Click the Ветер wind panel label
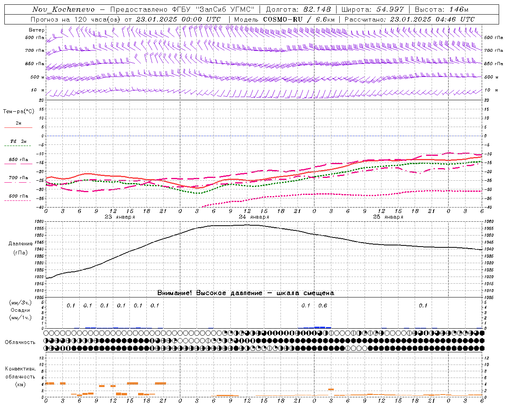 [x=37, y=30]
